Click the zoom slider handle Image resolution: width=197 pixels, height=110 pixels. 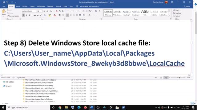(180, 78)
